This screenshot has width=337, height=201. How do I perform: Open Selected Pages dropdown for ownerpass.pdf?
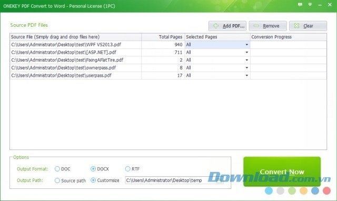(247, 68)
